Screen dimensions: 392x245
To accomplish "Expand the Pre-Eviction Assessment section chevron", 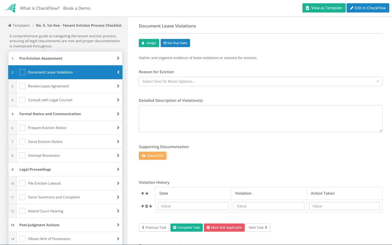I will (x=118, y=58).
